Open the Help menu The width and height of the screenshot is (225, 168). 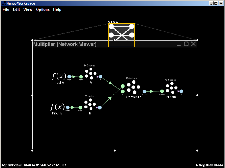(x=57, y=10)
